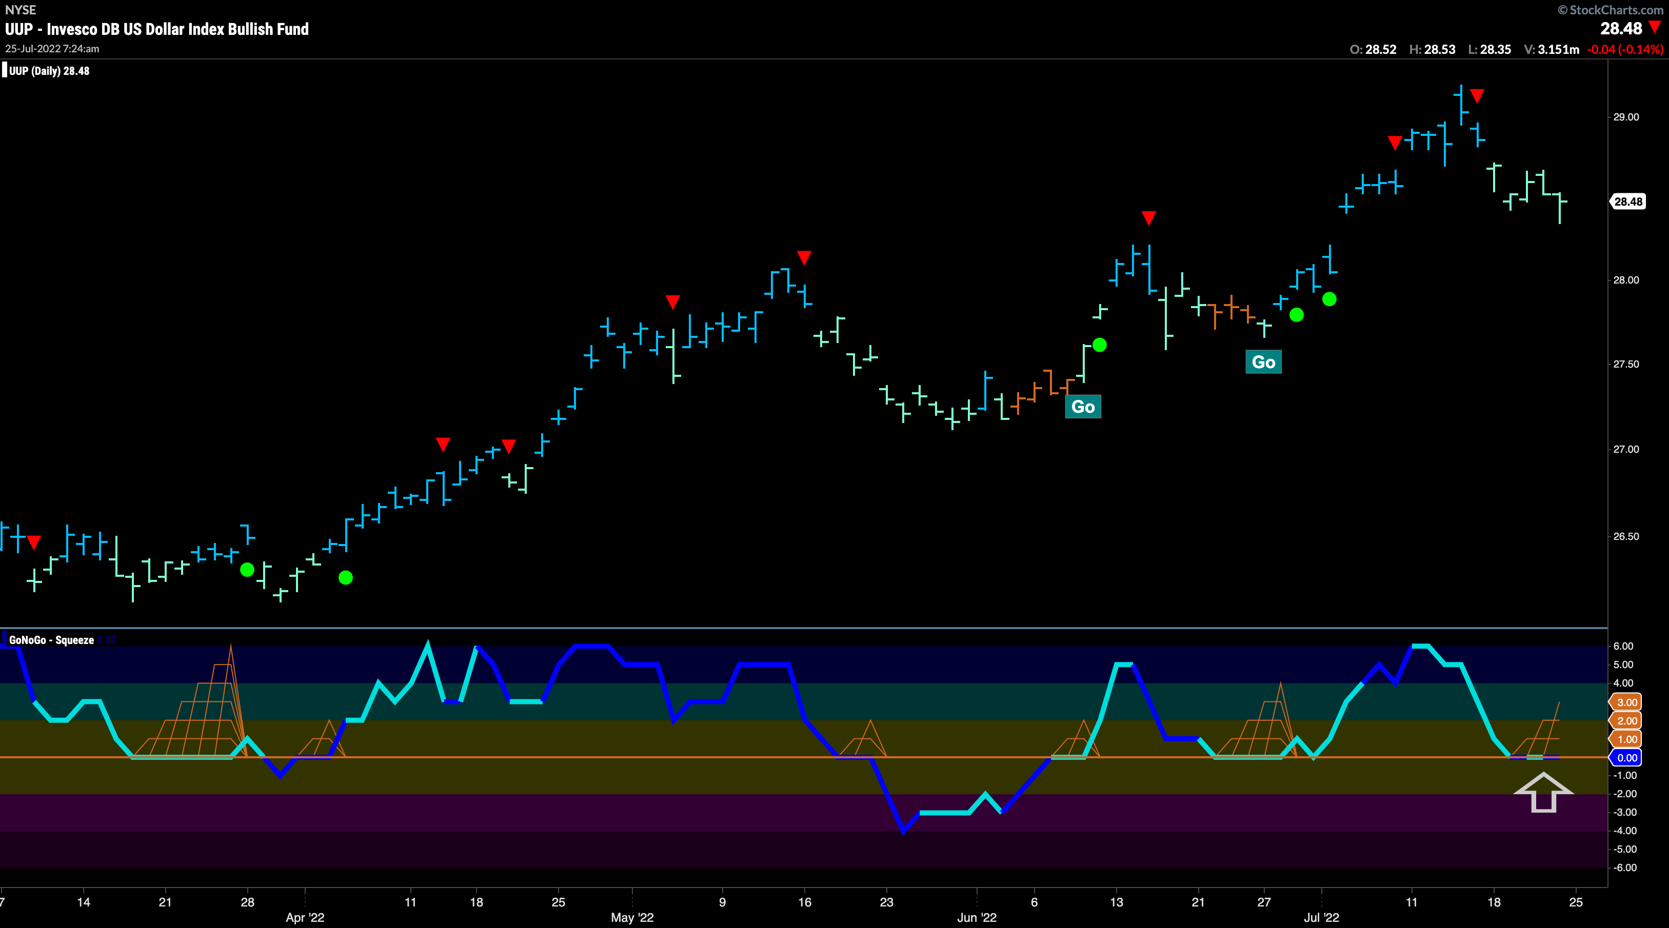Click the 'NYSE' exchange label
The width and height of the screenshot is (1669, 928).
[20, 10]
